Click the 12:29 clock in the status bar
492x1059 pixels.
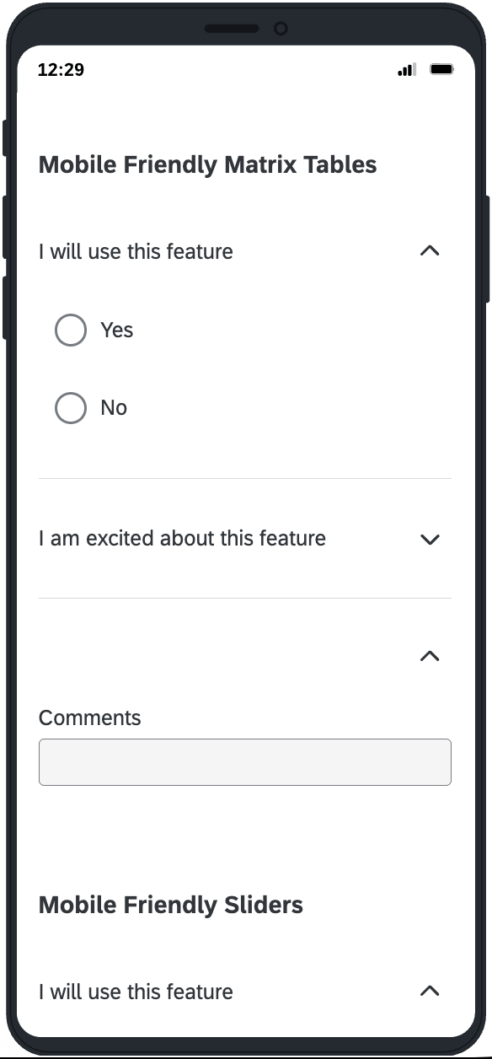(x=60, y=70)
